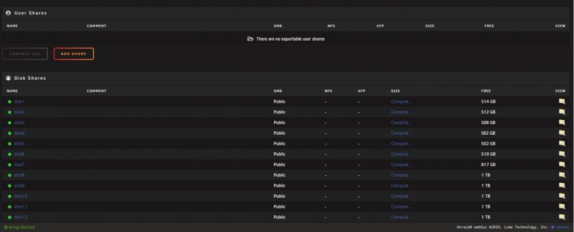Browse disk10 via its view folder icon
The width and height of the screenshot is (574, 232).
point(561,196)
